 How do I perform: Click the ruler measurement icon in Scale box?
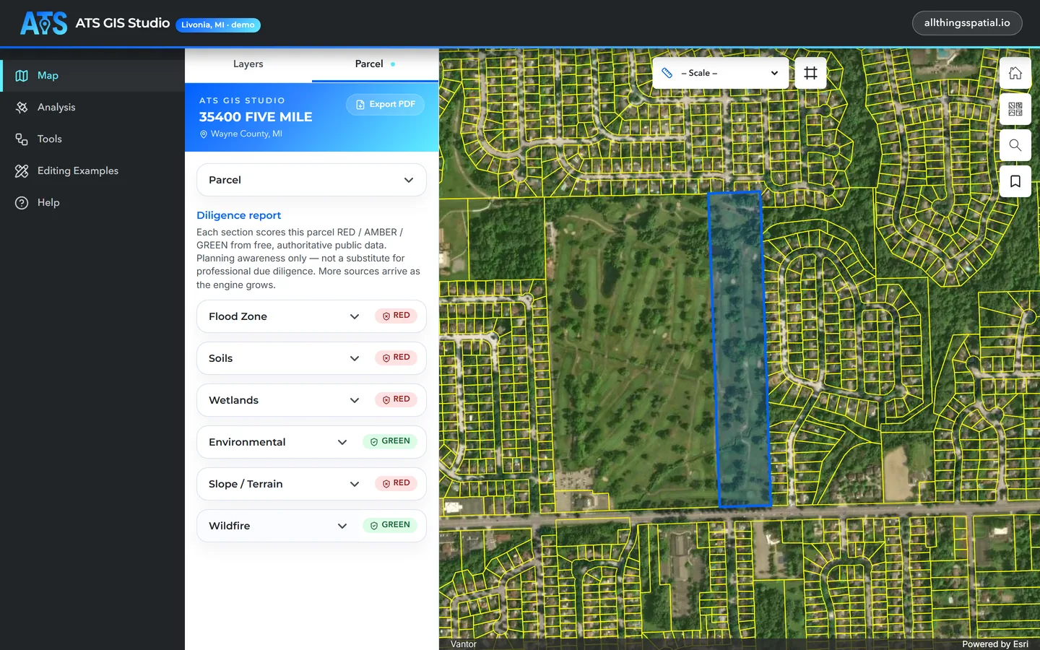(667, 73)
